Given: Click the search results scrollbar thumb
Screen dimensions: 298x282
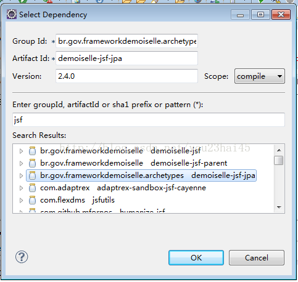Looking at the screenshot, I should pyautogui.click(x=279, y=161).
